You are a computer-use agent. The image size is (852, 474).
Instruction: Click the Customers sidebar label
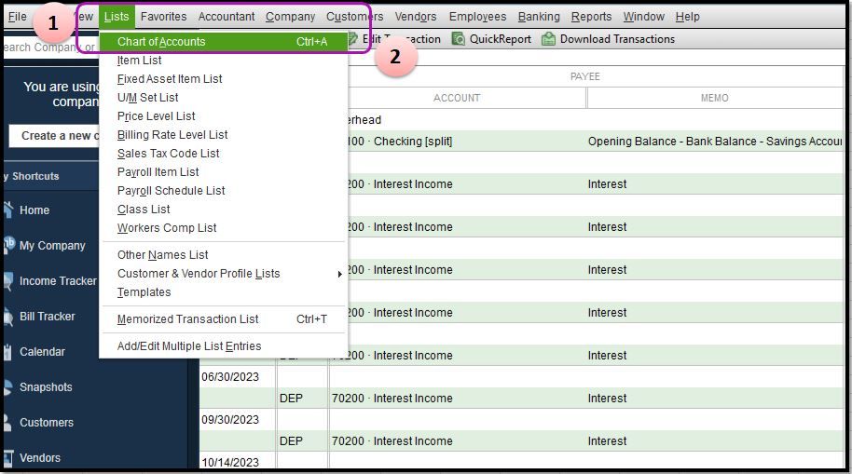[x=47, y=423]
